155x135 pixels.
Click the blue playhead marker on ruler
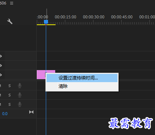pyautogui.click(x=46, y=22)
